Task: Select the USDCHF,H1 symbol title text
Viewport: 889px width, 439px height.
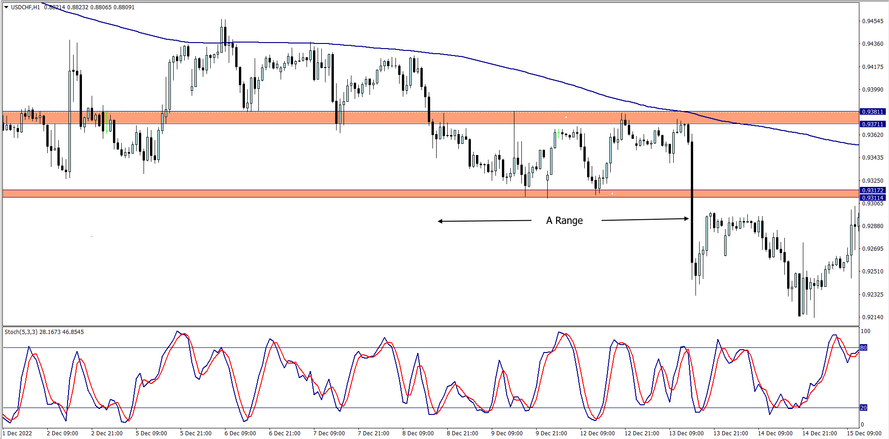Action: pos(25,7)
